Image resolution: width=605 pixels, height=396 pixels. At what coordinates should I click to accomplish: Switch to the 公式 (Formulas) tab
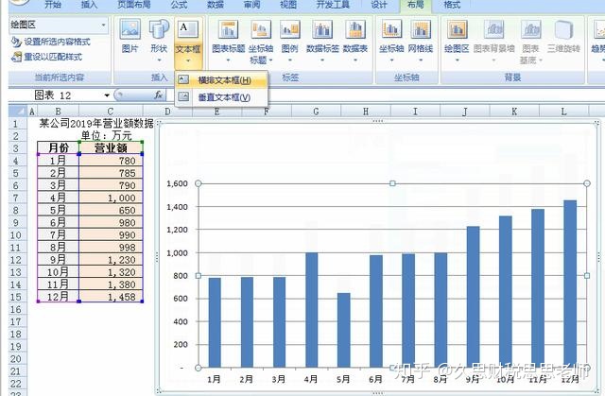[179, 5]
